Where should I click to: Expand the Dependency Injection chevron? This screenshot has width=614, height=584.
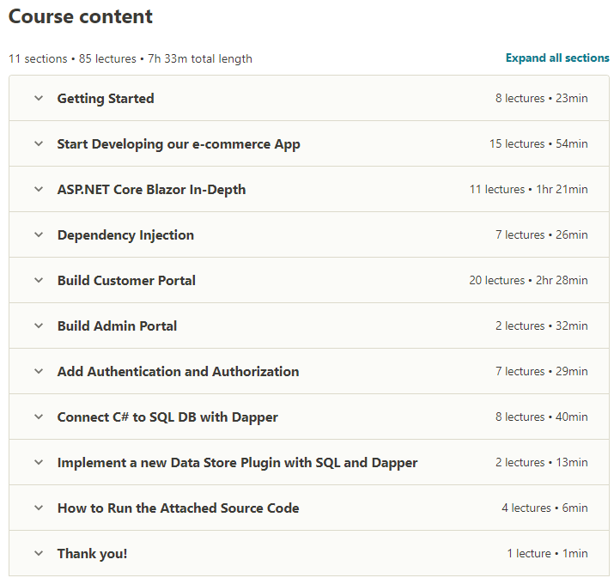(x=39, y=234)
